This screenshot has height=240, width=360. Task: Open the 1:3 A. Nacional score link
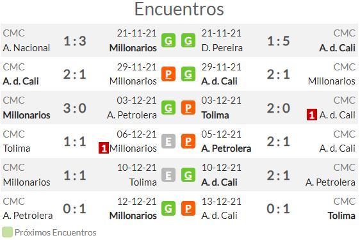coord(75,41)
